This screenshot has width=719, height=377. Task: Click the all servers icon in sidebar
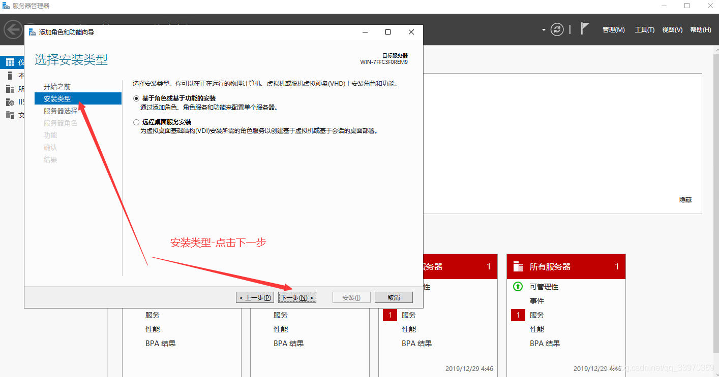point(10,89)
